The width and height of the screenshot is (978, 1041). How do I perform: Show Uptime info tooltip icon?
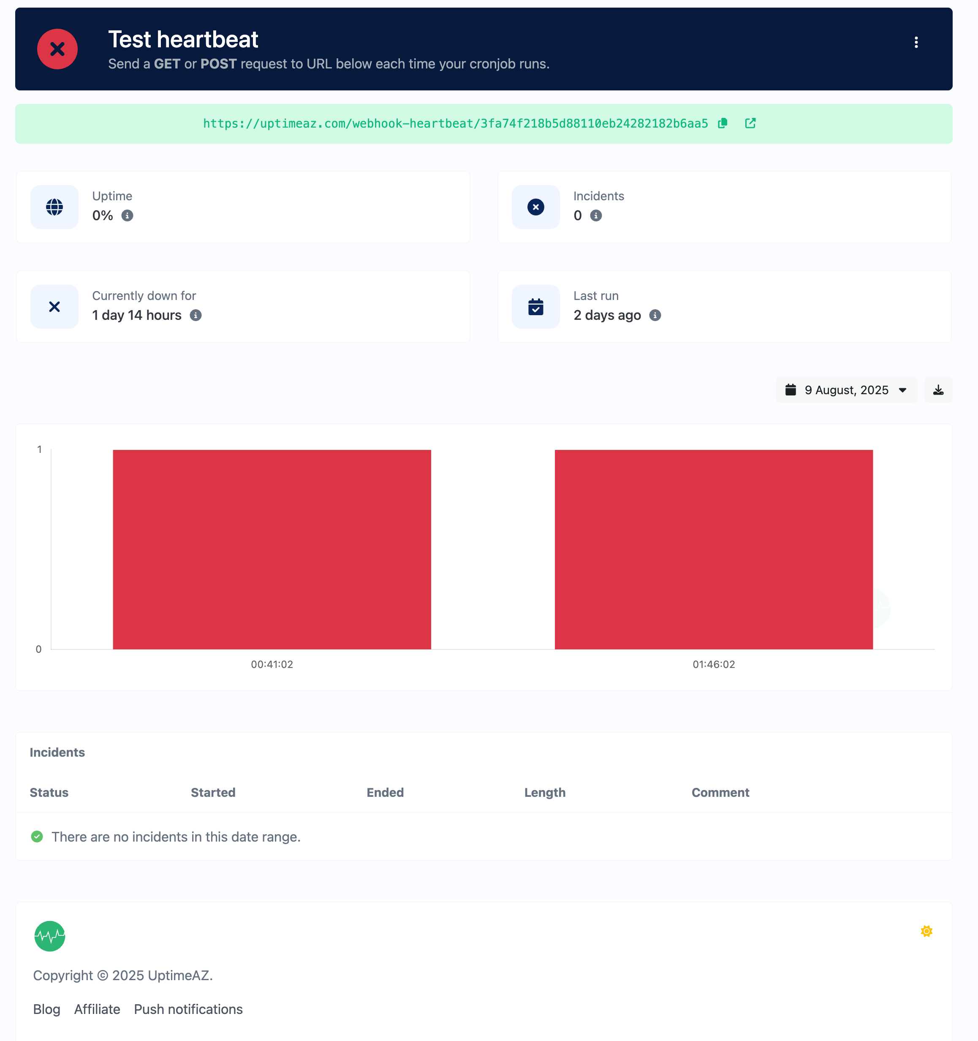127,216
